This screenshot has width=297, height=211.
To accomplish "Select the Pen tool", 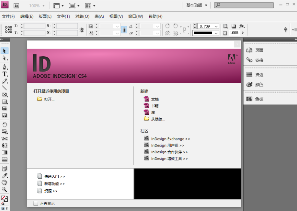I will click(5, 66).
